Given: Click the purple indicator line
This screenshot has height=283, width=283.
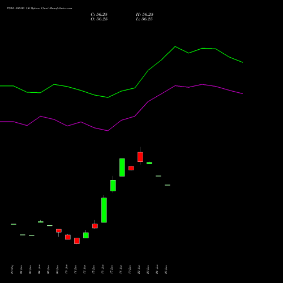Looking at the screenshot, I should [x=121, y=120].
